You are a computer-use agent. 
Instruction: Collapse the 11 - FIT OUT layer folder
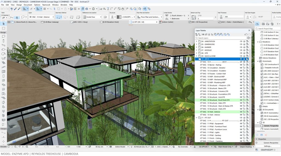[196, 118]
